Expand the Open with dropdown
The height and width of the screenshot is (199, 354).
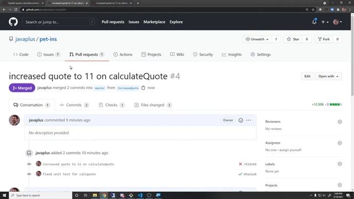pos(329,76)
